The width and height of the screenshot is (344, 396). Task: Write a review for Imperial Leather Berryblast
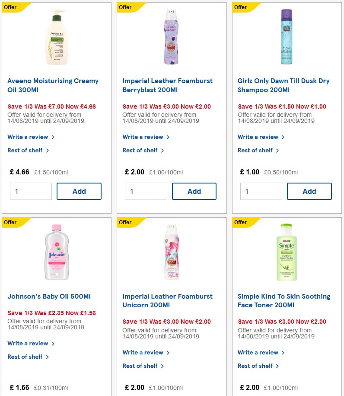pos(143,137)
